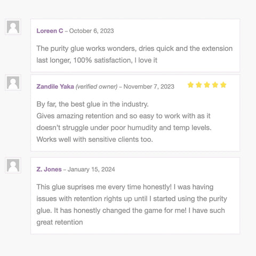Click Loreen C's purity glue review text

(134, 54)
